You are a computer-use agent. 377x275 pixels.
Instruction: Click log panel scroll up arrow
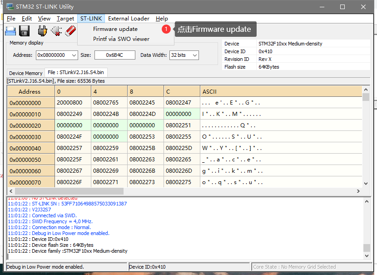pyautogui.click(x=367, y=202)
